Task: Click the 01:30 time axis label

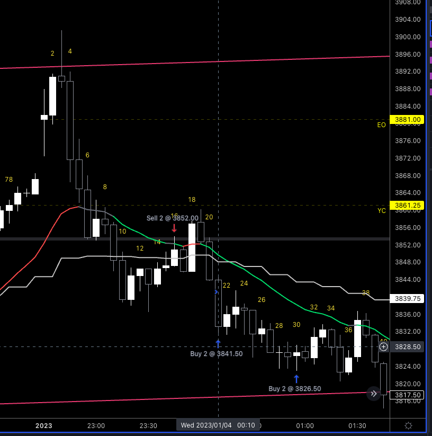Action: pyautogui.click(x=357, y=426)
